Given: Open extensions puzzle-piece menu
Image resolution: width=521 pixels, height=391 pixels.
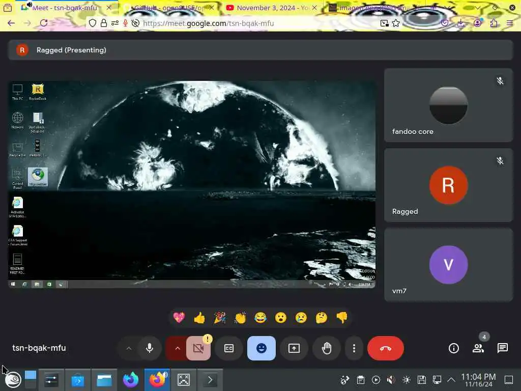Looking at the screenshot, I should (x=494, y=23).
